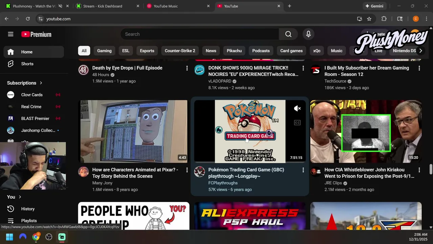Unmute the Plushmoney tab audio

[x=60, y=6]
